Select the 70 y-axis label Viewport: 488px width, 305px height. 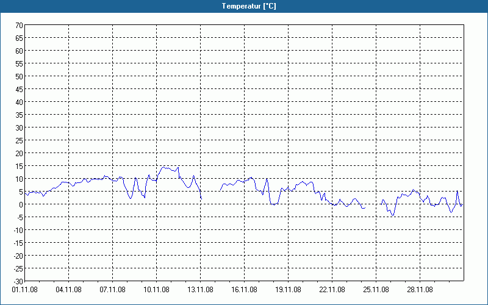coord(20,25)
